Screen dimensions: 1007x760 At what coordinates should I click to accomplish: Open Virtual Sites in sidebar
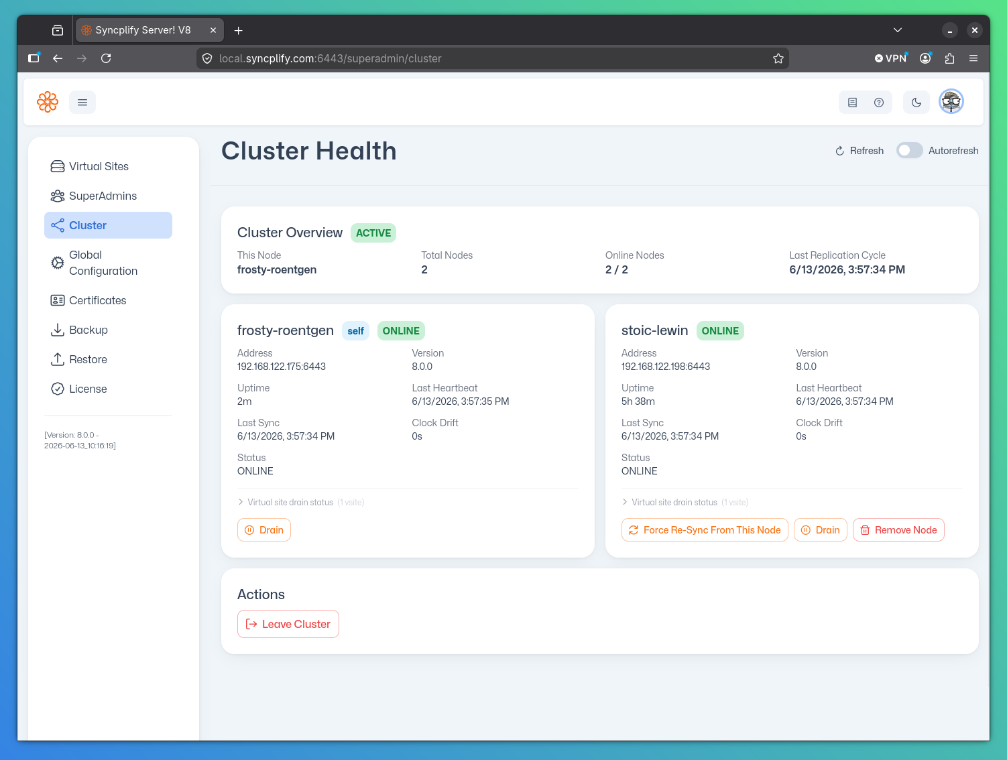108,166
